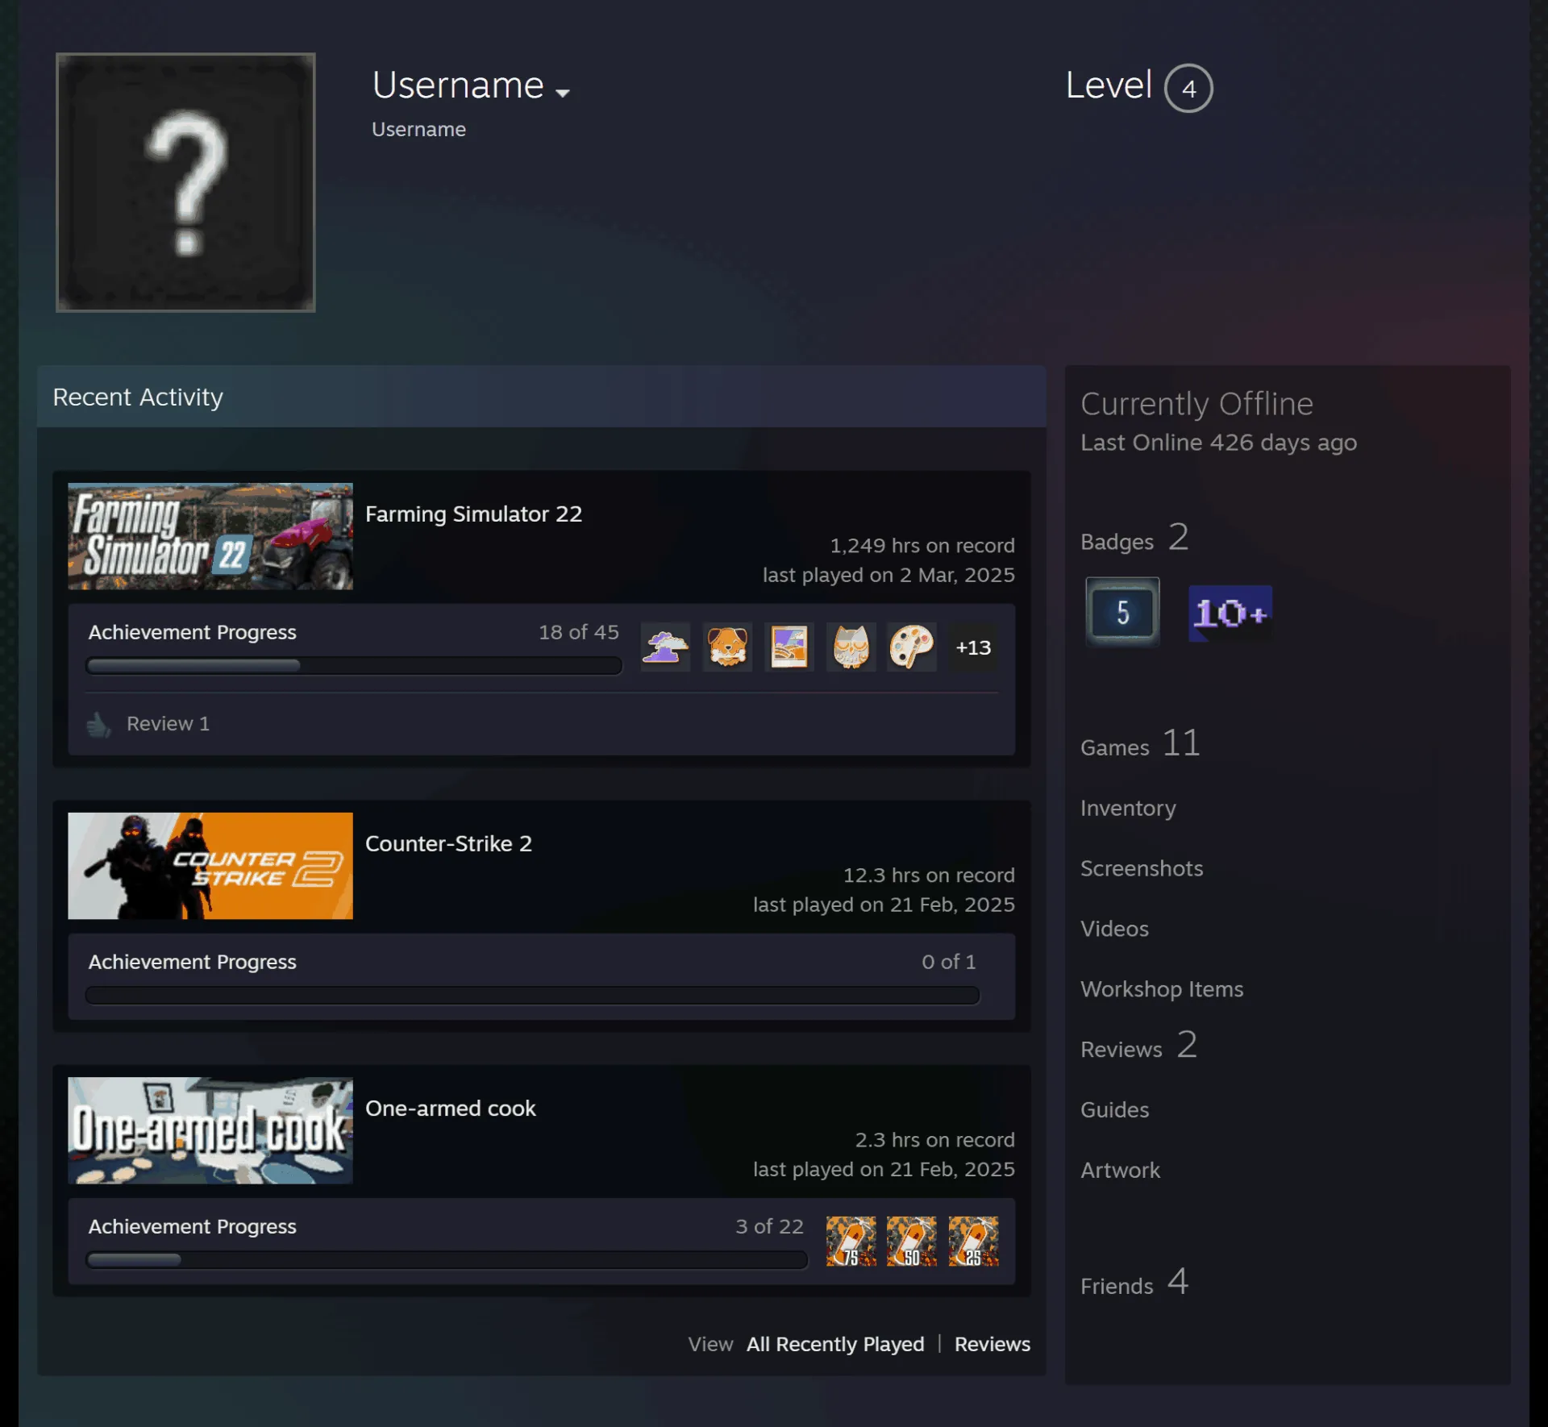Open the Username dropdown arrow

coord(563,93)
